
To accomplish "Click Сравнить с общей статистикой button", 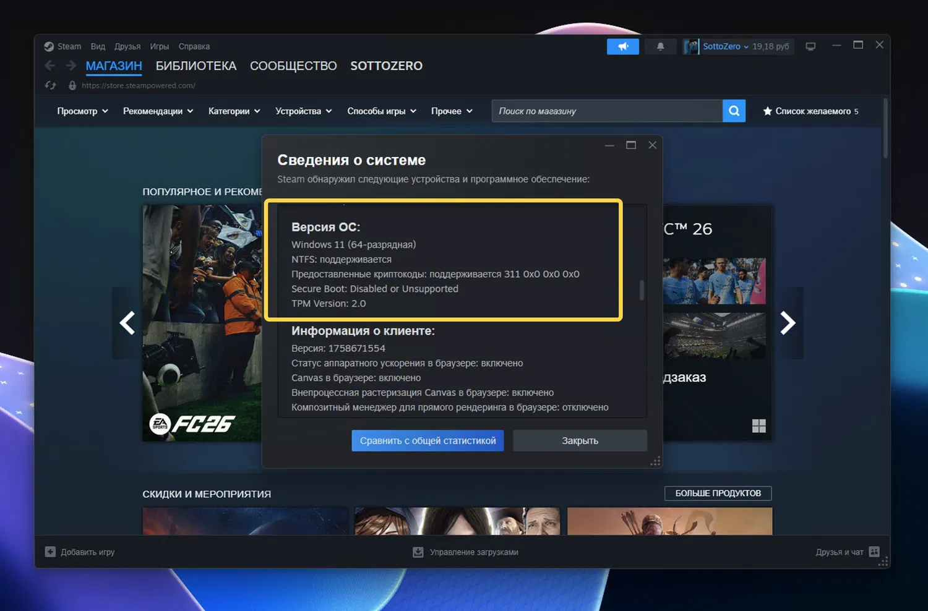I will (x=427, y=440).
